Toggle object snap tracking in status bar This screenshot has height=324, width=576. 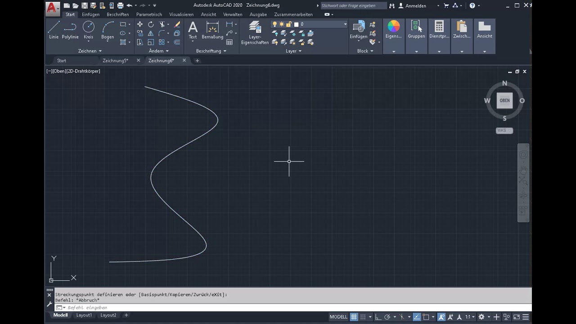[417, 317]
